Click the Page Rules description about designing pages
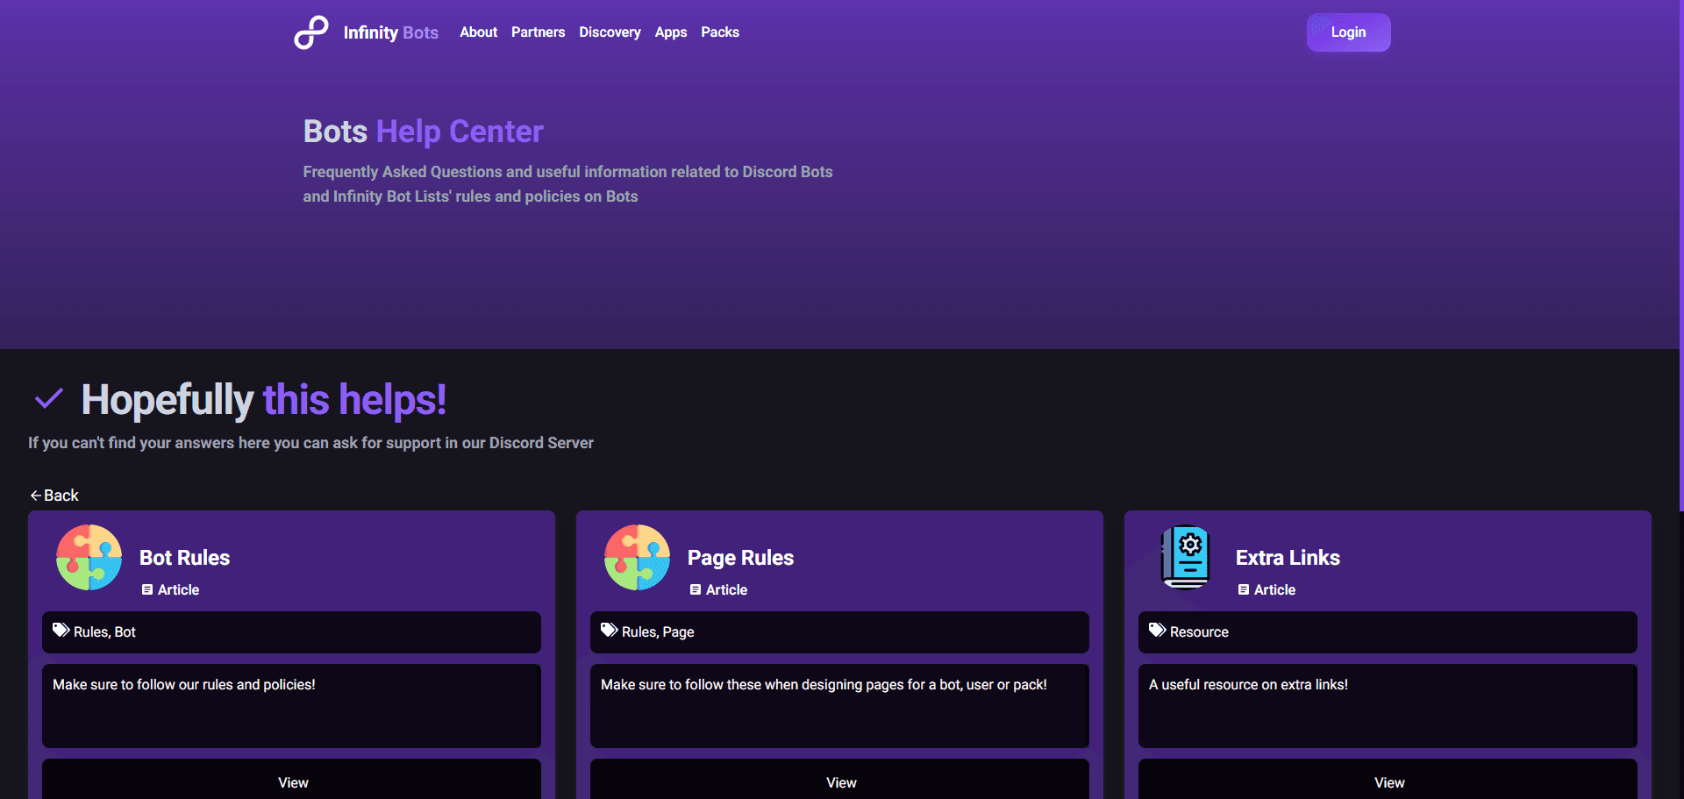This screenshot has height=799, width=1684. (824, 685)
